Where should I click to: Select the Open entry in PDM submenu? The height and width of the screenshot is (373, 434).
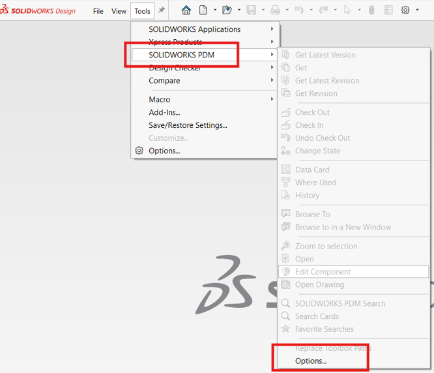pyautogui.click(x=353, y=259)
